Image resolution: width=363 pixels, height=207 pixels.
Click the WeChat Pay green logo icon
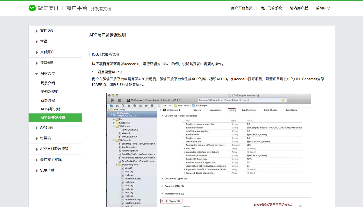pyautogui.click(x=32, y=8)
